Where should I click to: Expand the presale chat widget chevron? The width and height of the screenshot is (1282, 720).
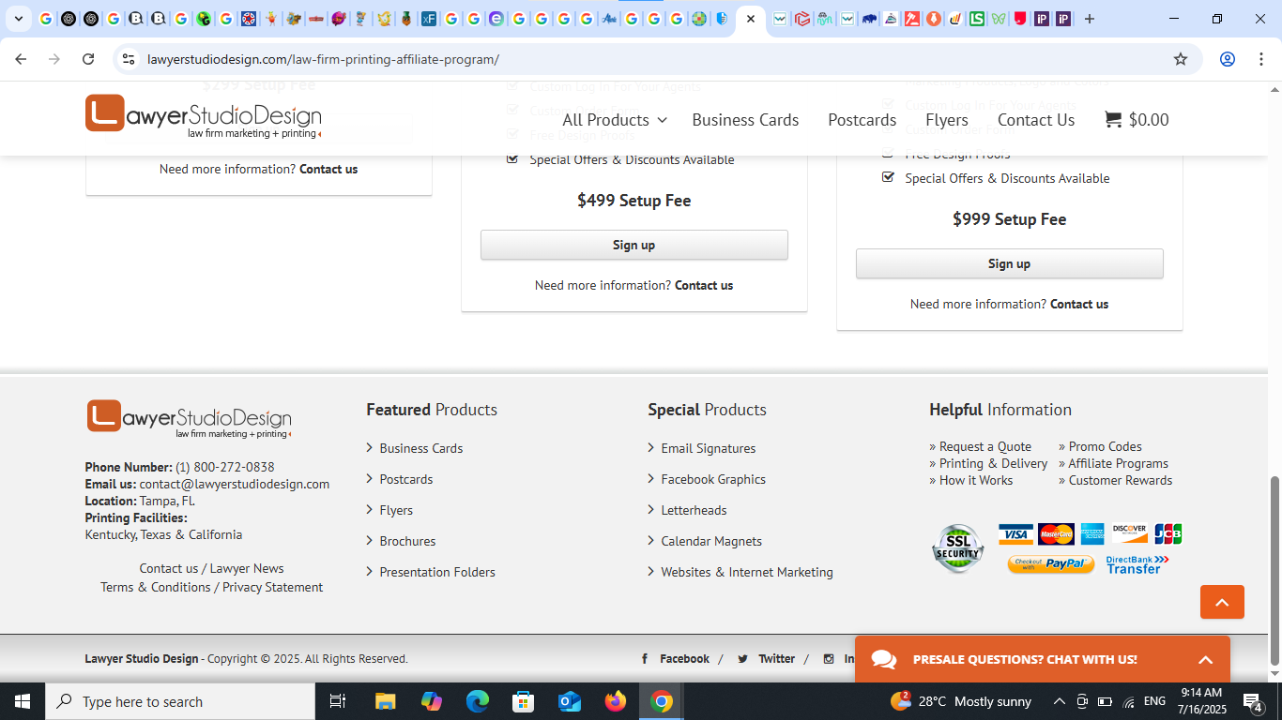click(1206, 659)
